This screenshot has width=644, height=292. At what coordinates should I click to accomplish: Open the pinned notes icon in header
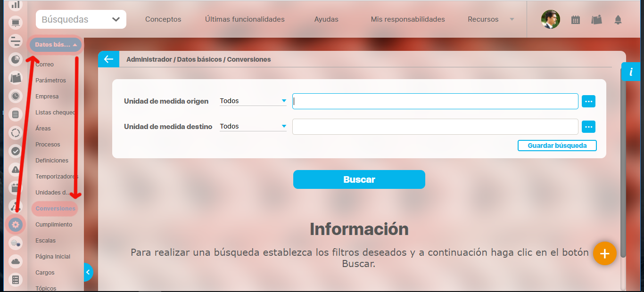[x=596, y=20]
